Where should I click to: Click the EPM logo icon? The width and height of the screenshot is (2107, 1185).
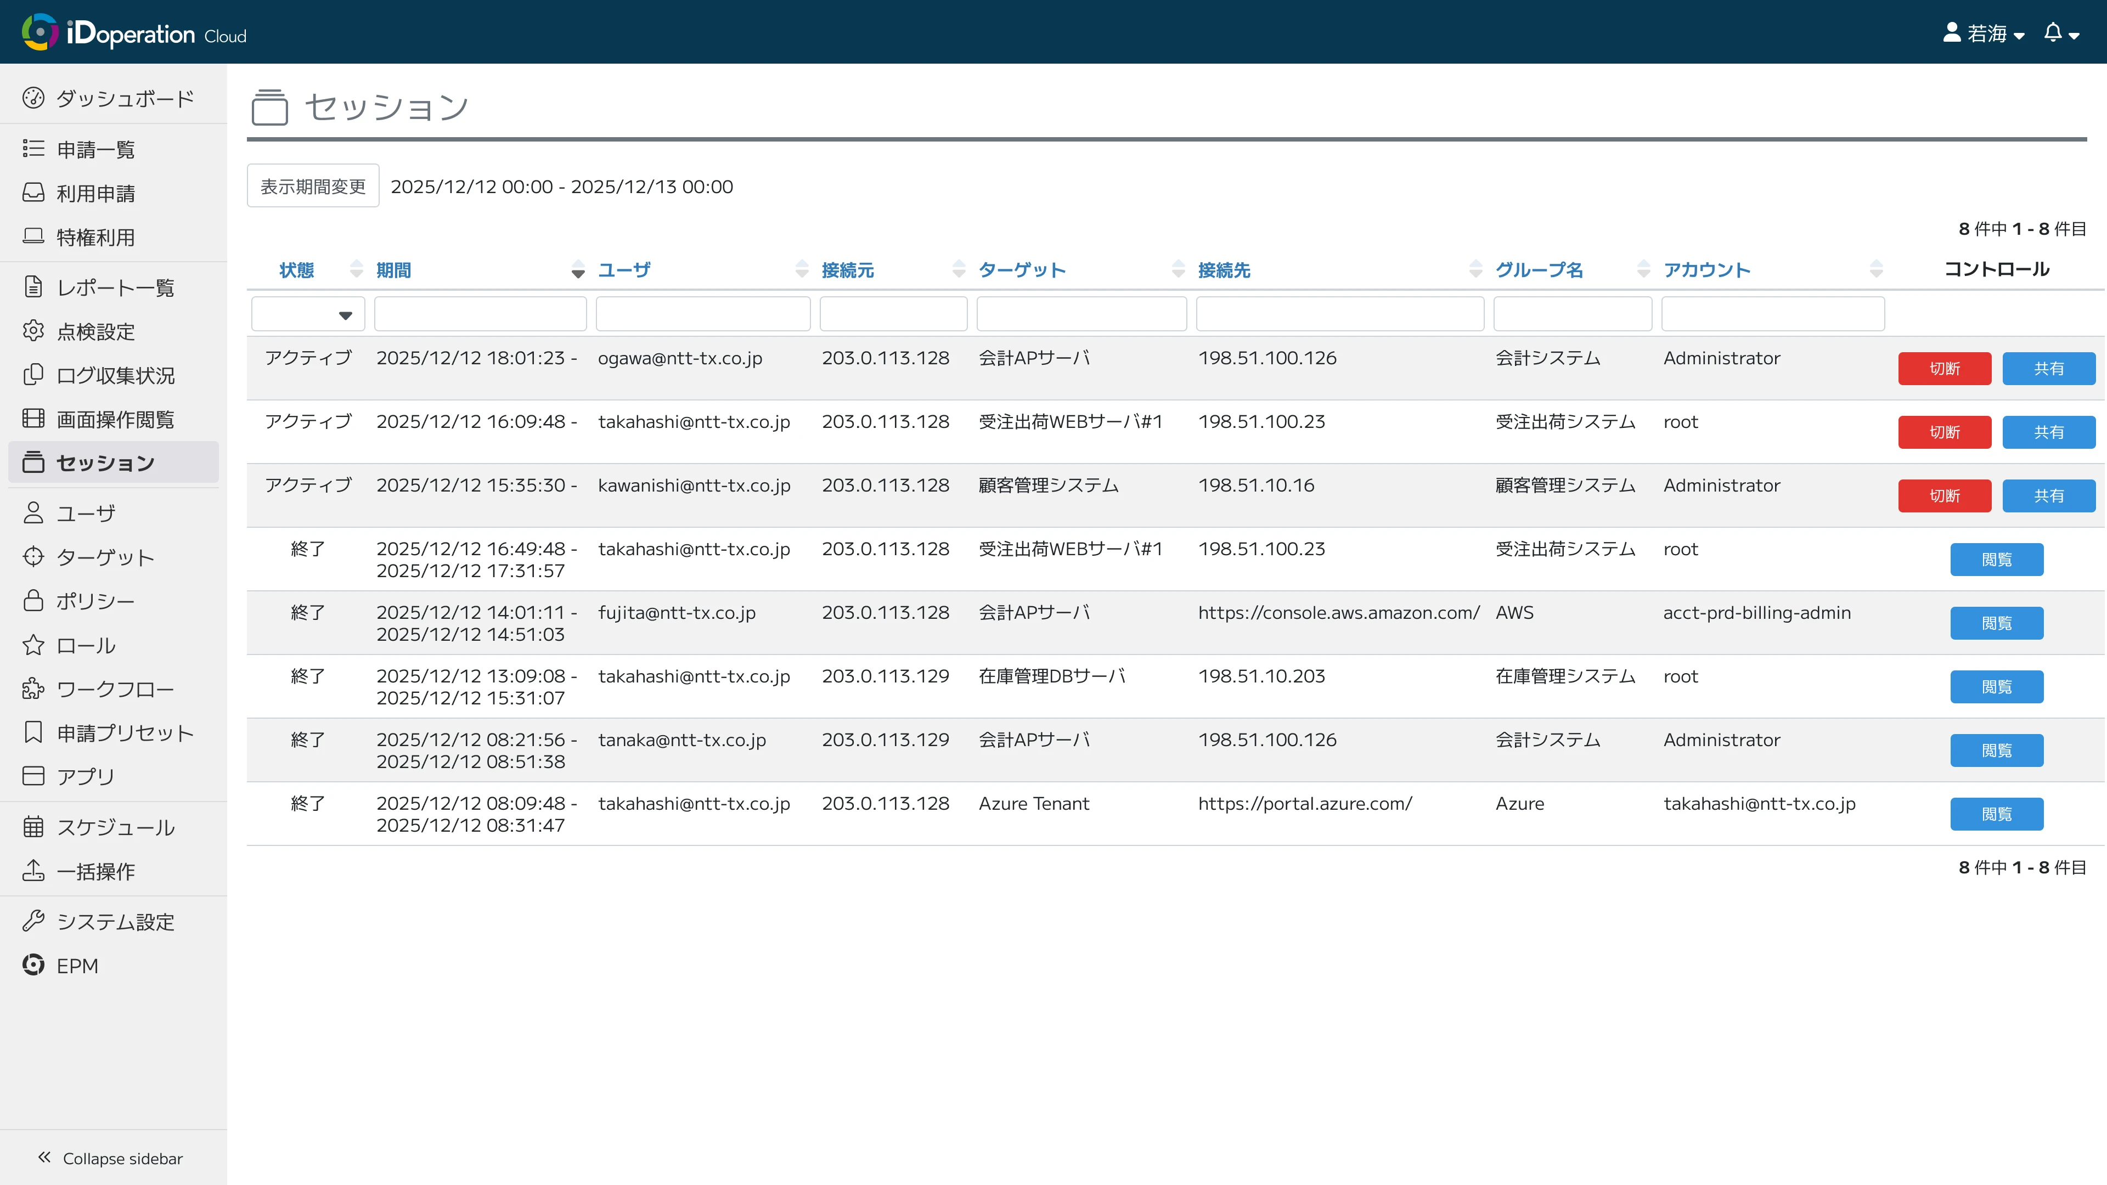[33, 965]
